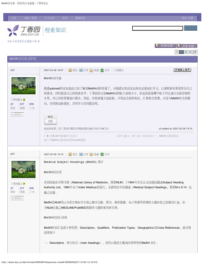The height and width of the screenshot is (265, 205).
Task: Open 检索知识交流版 breadcrumb link
Action: pos(23,41)
